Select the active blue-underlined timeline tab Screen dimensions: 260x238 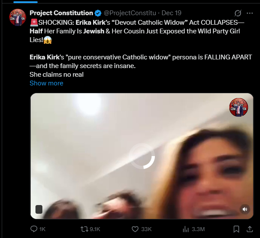[x=26, y=2]
